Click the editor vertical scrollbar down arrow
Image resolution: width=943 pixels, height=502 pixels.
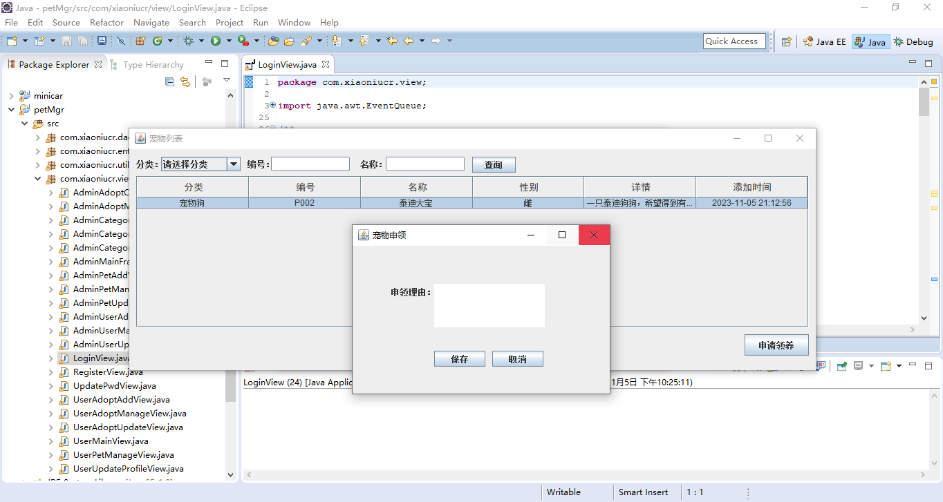924,318
